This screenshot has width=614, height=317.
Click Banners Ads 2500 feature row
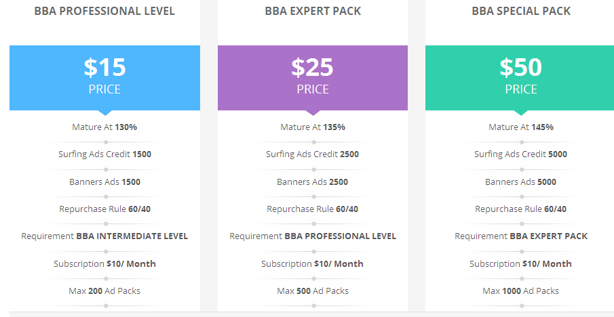tap(313, 182)
